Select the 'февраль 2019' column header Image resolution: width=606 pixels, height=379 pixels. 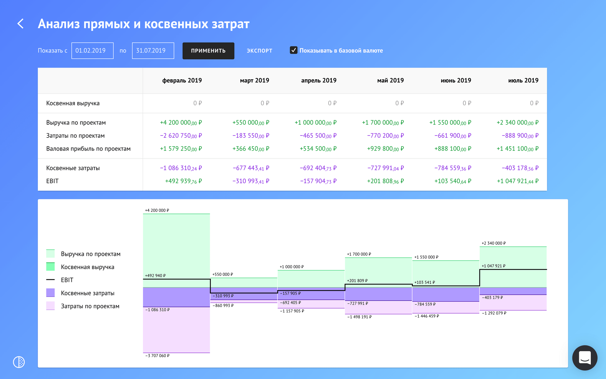(182, 81)
